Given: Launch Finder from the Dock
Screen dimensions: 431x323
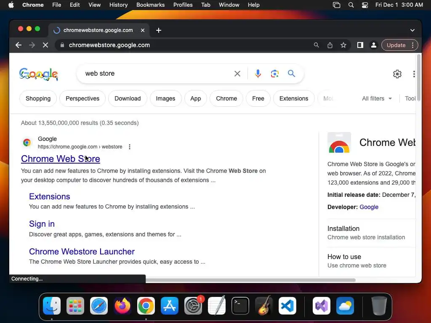Looking at the screenshot, I should pos(52,306).
